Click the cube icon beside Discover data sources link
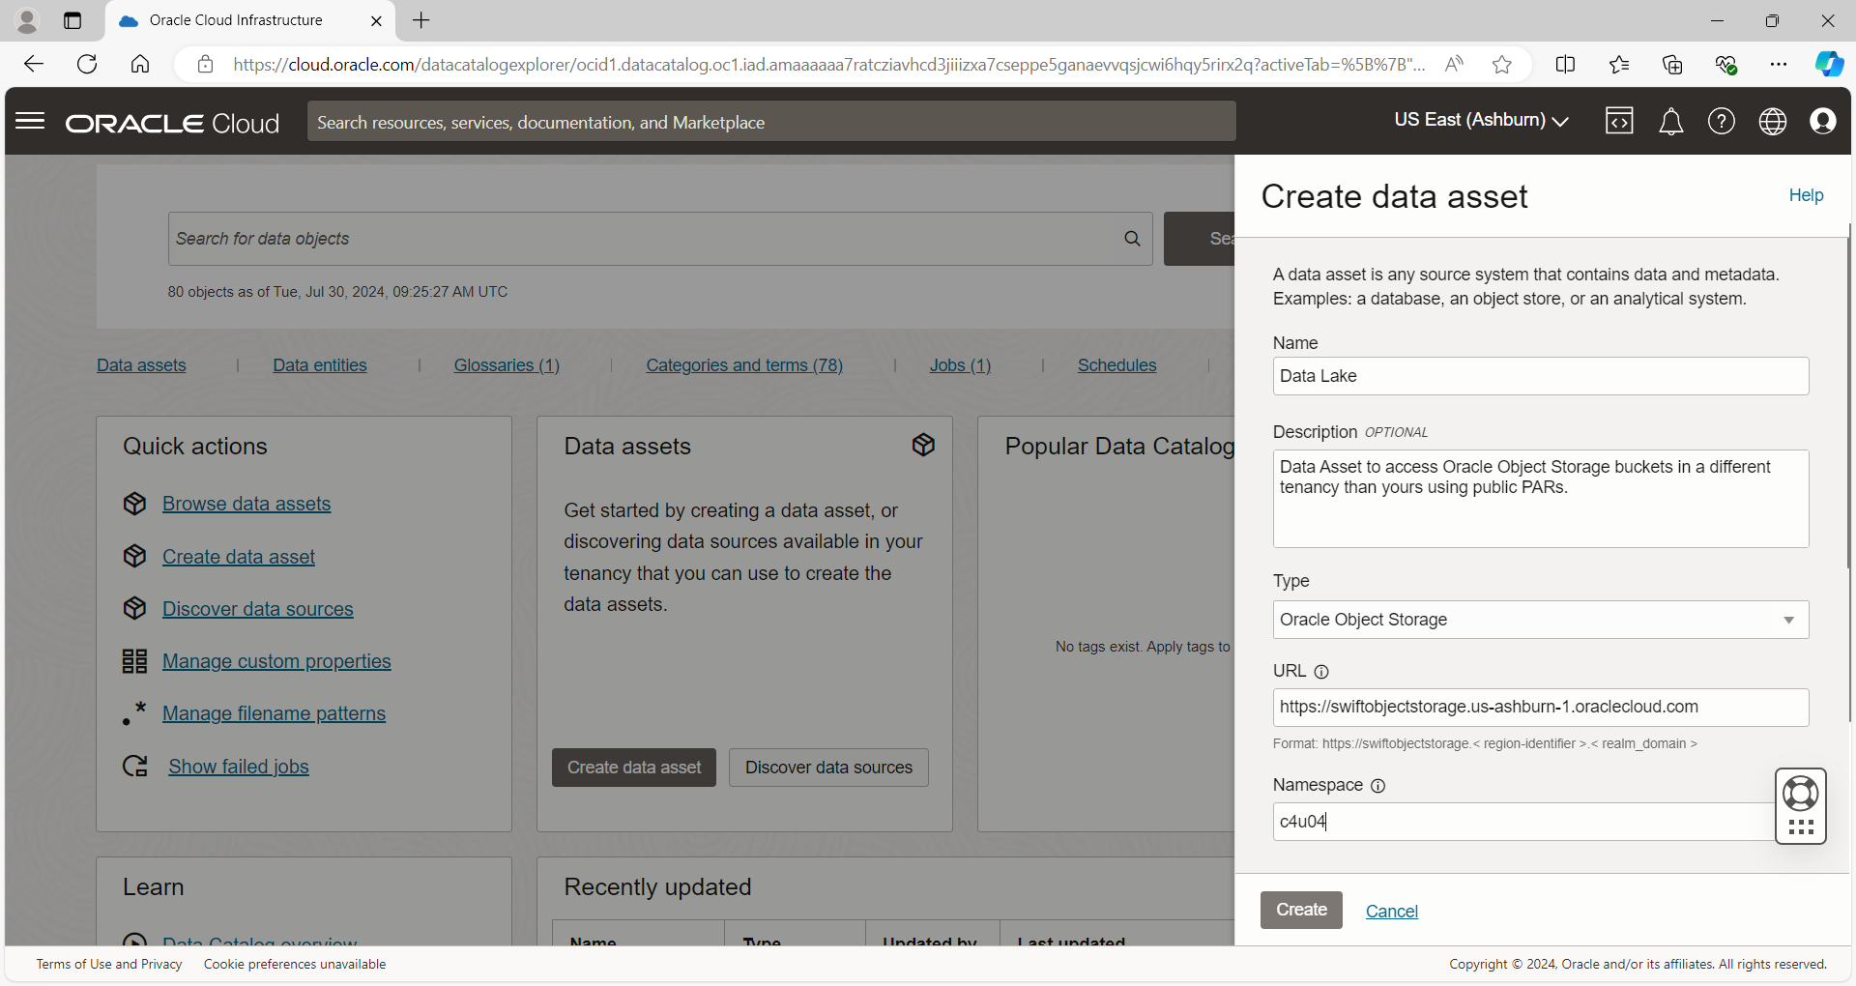The height and width of the screenshot is (986, 1856). click(x=134, y=608)
